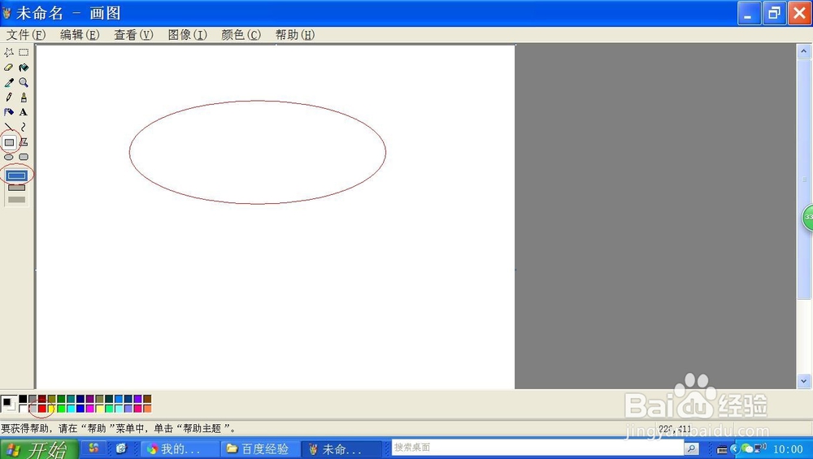Open the 图像(I) menu
The width and height of the screenshot is (813, 459).
pyautogui.click(x=188, y=35)
